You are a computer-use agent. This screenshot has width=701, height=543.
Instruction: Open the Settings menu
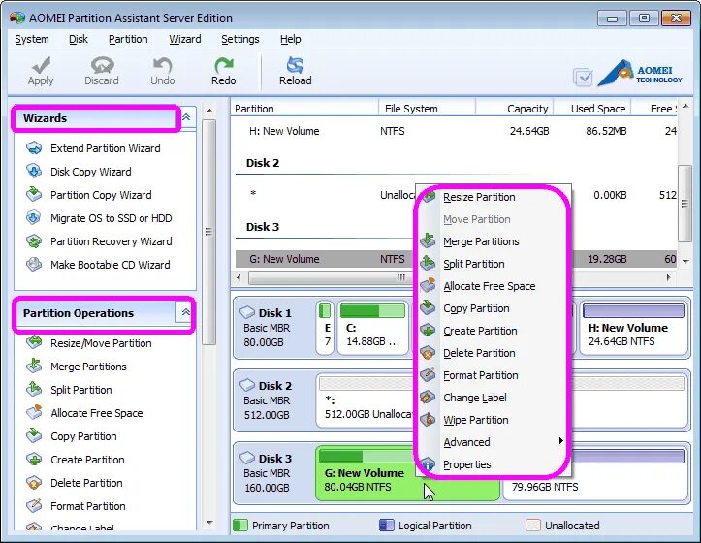[x=240, y=39]
